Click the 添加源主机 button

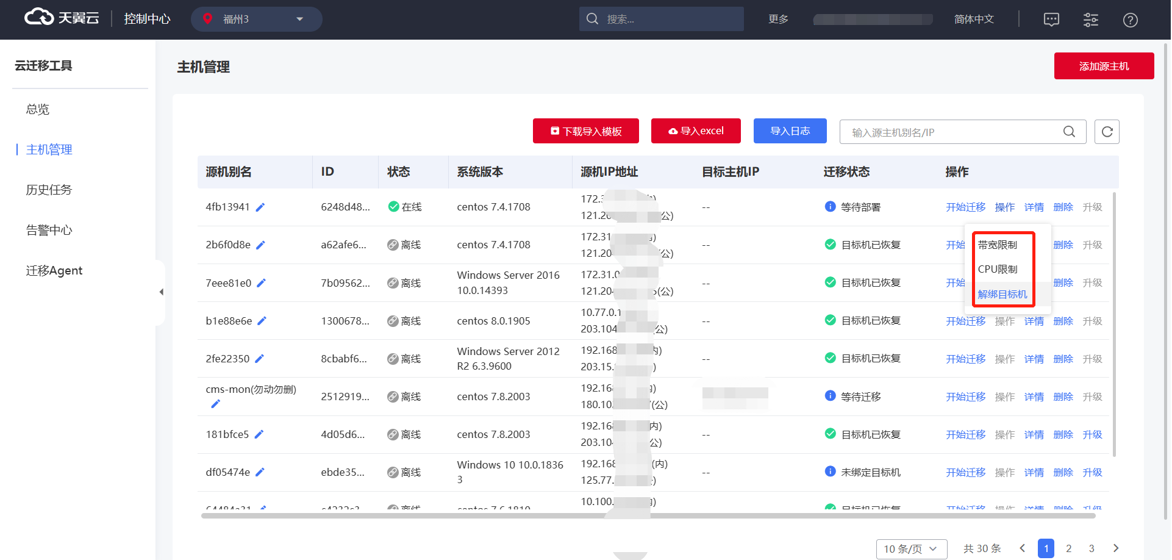tap(1104, 66)
